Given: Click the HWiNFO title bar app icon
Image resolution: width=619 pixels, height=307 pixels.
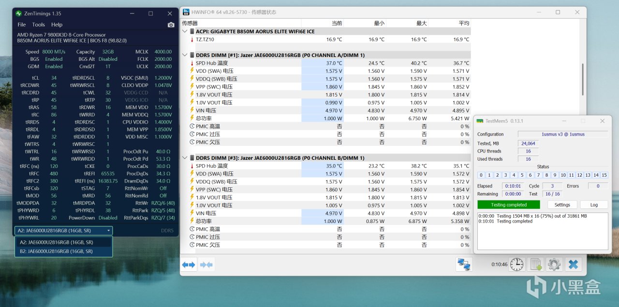Looking at the screenshot, I should [x=186, y=12].
